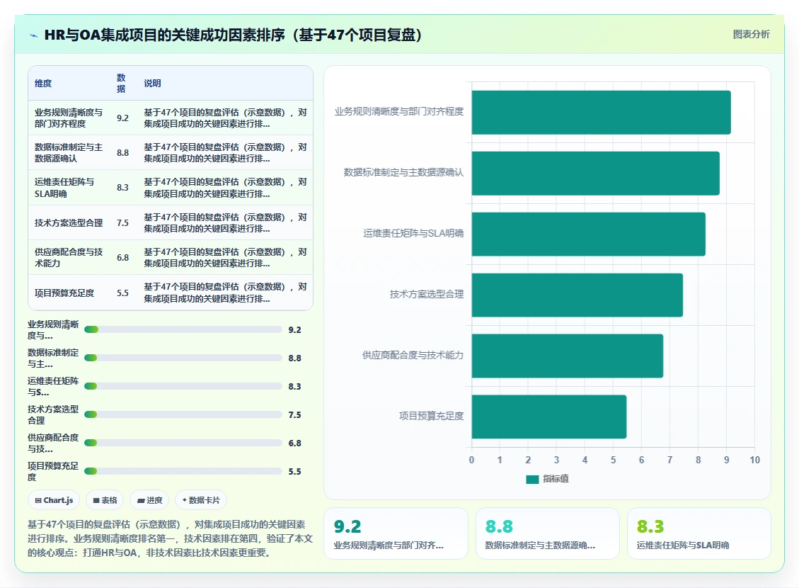The image size is (799, 588).
Task: Click progress label 技术方案选型合理
Action: coord(53,414)
